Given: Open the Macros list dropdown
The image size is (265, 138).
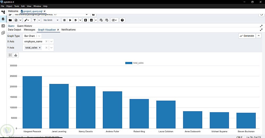Looking at the screenshot, I should 114,20.
